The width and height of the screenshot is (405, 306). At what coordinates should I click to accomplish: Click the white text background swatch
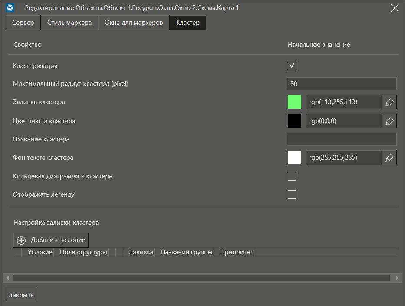click(294, 158)
